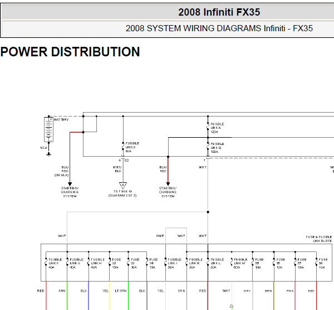334x310 pixels.
Task: Click the 'WHT' label under Fusible Link M
Action: click(226, 291)
